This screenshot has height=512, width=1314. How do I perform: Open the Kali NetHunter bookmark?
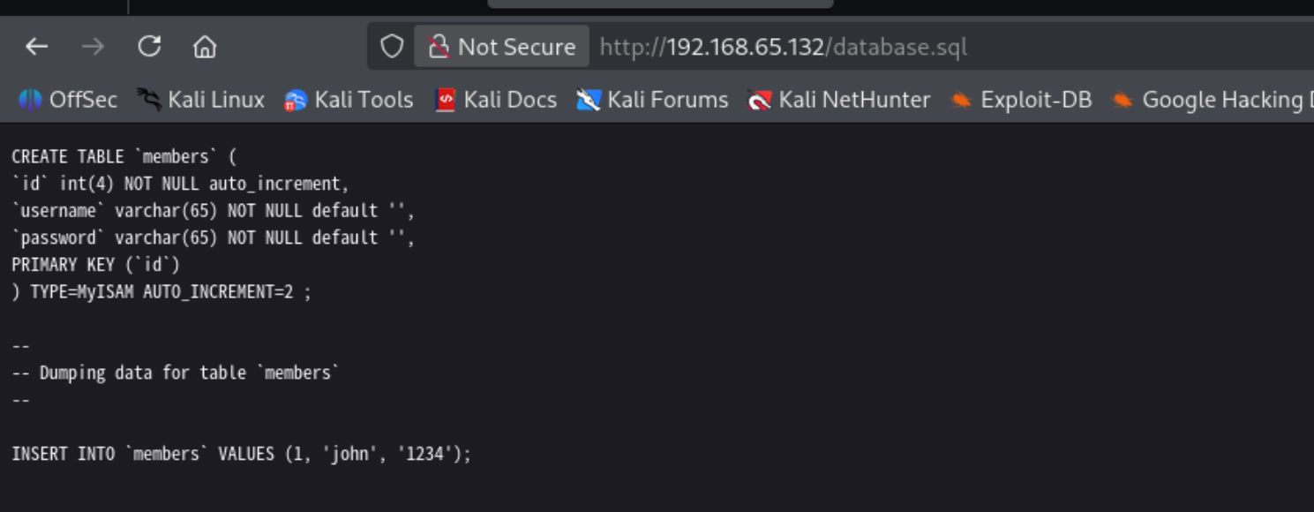click(x=838, y=100)
